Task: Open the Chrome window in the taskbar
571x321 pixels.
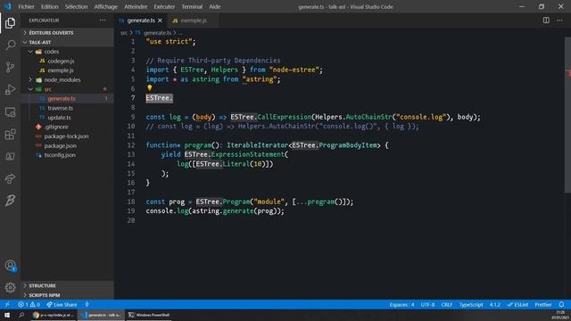Action: tap(54, 315)
